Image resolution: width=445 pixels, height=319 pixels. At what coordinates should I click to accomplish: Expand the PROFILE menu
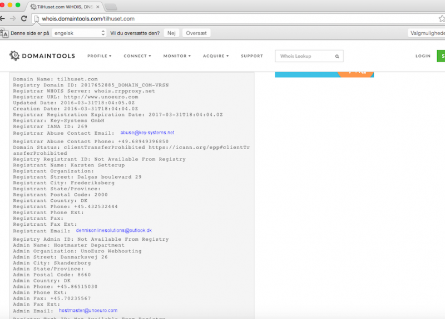[100, 56]
